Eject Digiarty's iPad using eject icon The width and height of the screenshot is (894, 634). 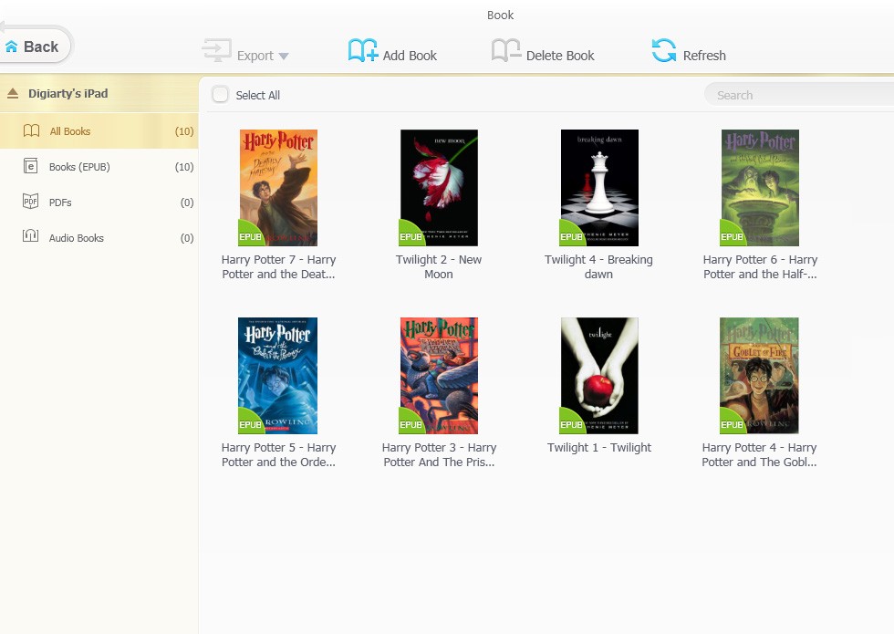13,93
